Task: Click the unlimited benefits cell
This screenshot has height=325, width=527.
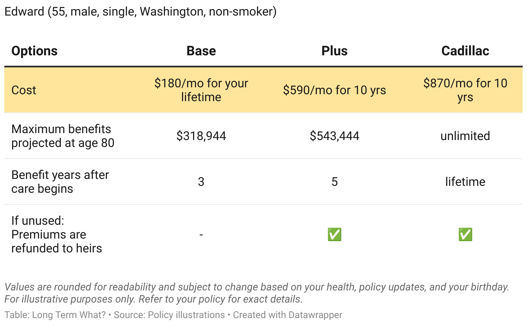Action: coord(465,136)
